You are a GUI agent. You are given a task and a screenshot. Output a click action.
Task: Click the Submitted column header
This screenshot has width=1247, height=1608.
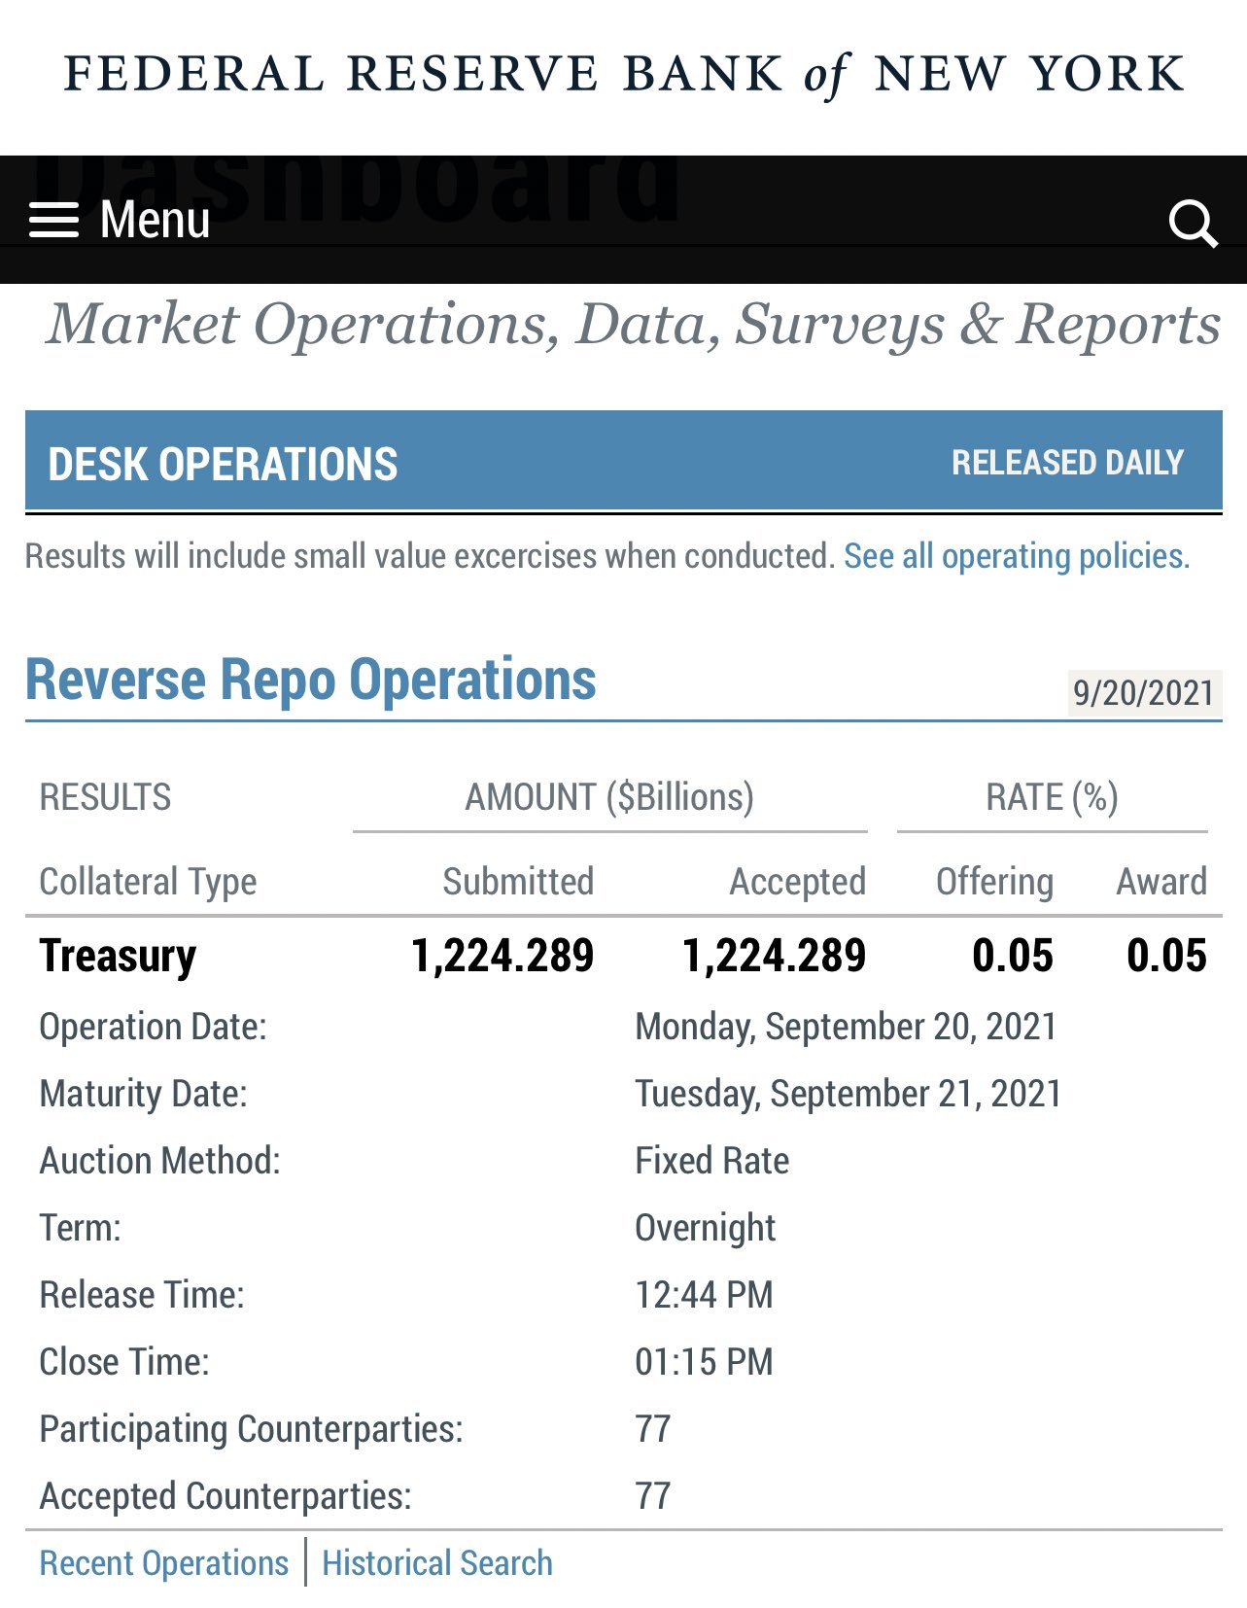(518, 882)
